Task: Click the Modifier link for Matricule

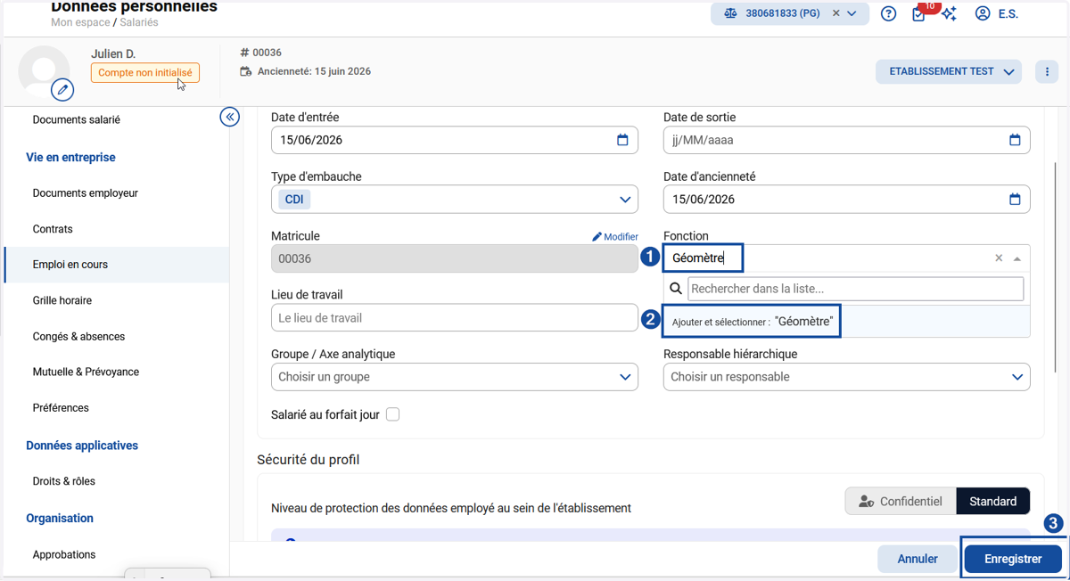Action: (x=615, y=237)
